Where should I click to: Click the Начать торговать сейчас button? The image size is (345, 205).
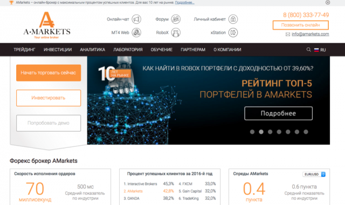coord(49,73)
